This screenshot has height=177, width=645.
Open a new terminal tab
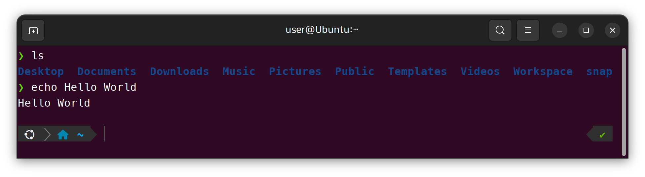pos(33,31)
